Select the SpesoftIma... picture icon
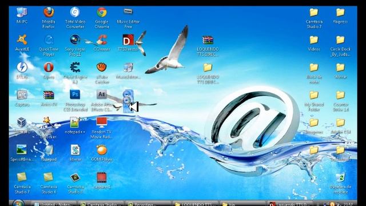Image resolution: width=366 pixels, height=206 pixels. point(22,150)
